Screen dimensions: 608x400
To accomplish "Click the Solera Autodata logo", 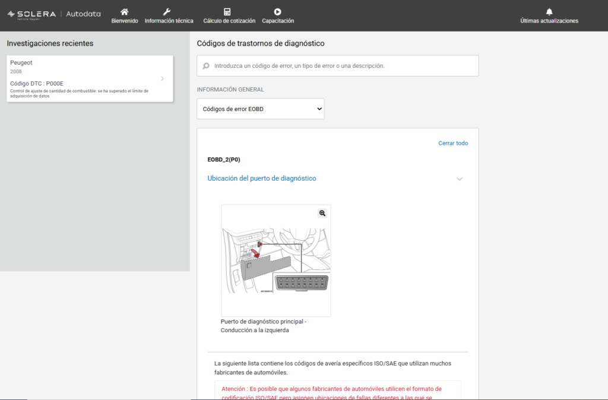I will tap(54, 14).
